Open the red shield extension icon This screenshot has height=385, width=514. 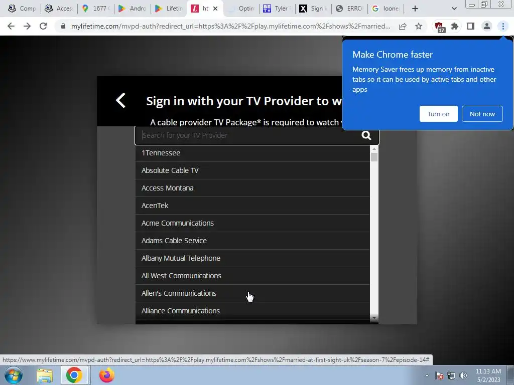click(439, 27)
